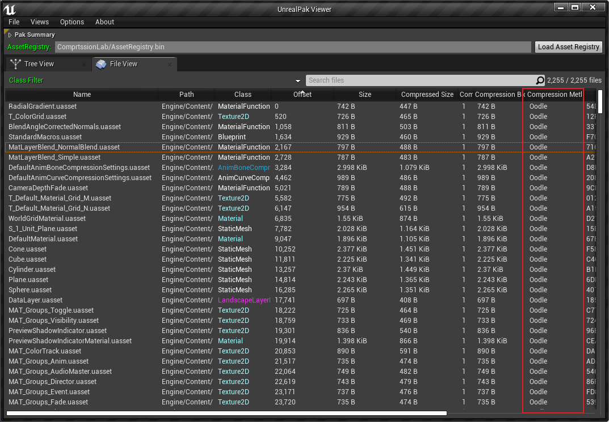Select the StandardMacros.uasset row
The height and width of the screenshot is (422, 609).
[x=301, y=137]
